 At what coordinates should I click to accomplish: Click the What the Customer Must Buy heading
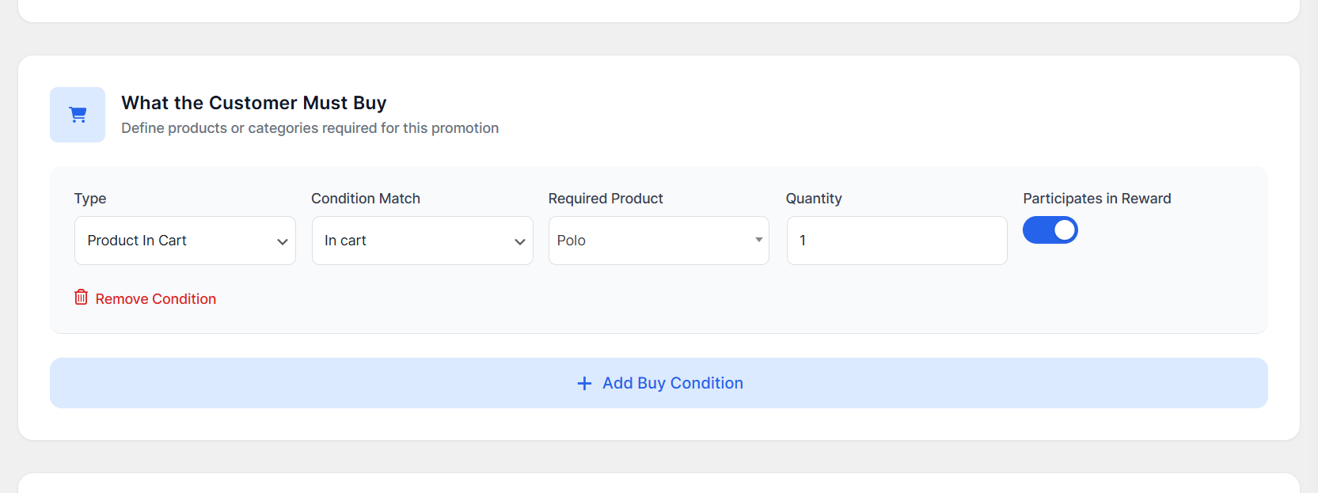coord(253,103)
